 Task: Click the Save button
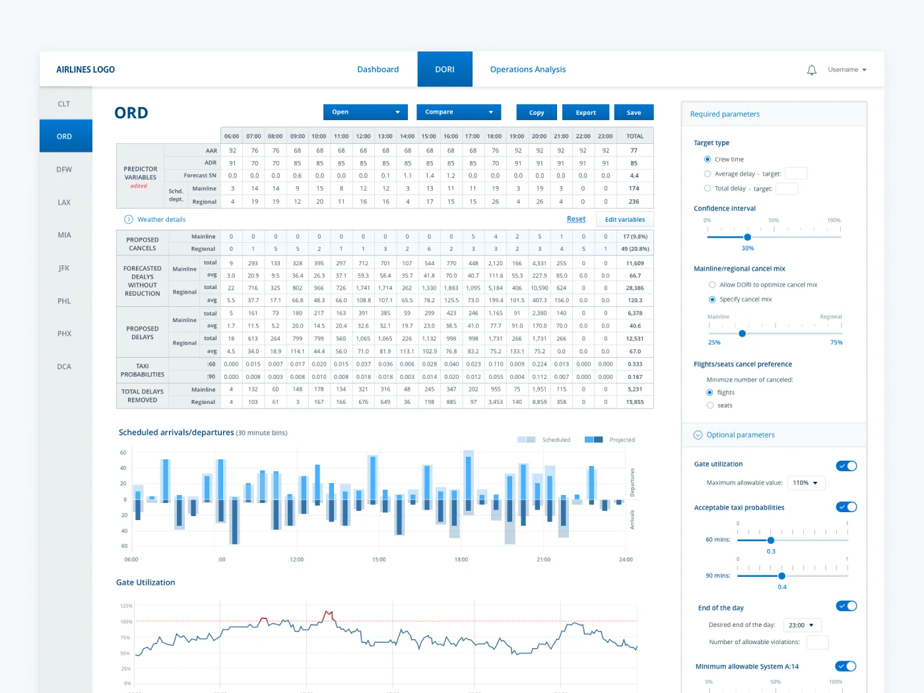point(634,112)
